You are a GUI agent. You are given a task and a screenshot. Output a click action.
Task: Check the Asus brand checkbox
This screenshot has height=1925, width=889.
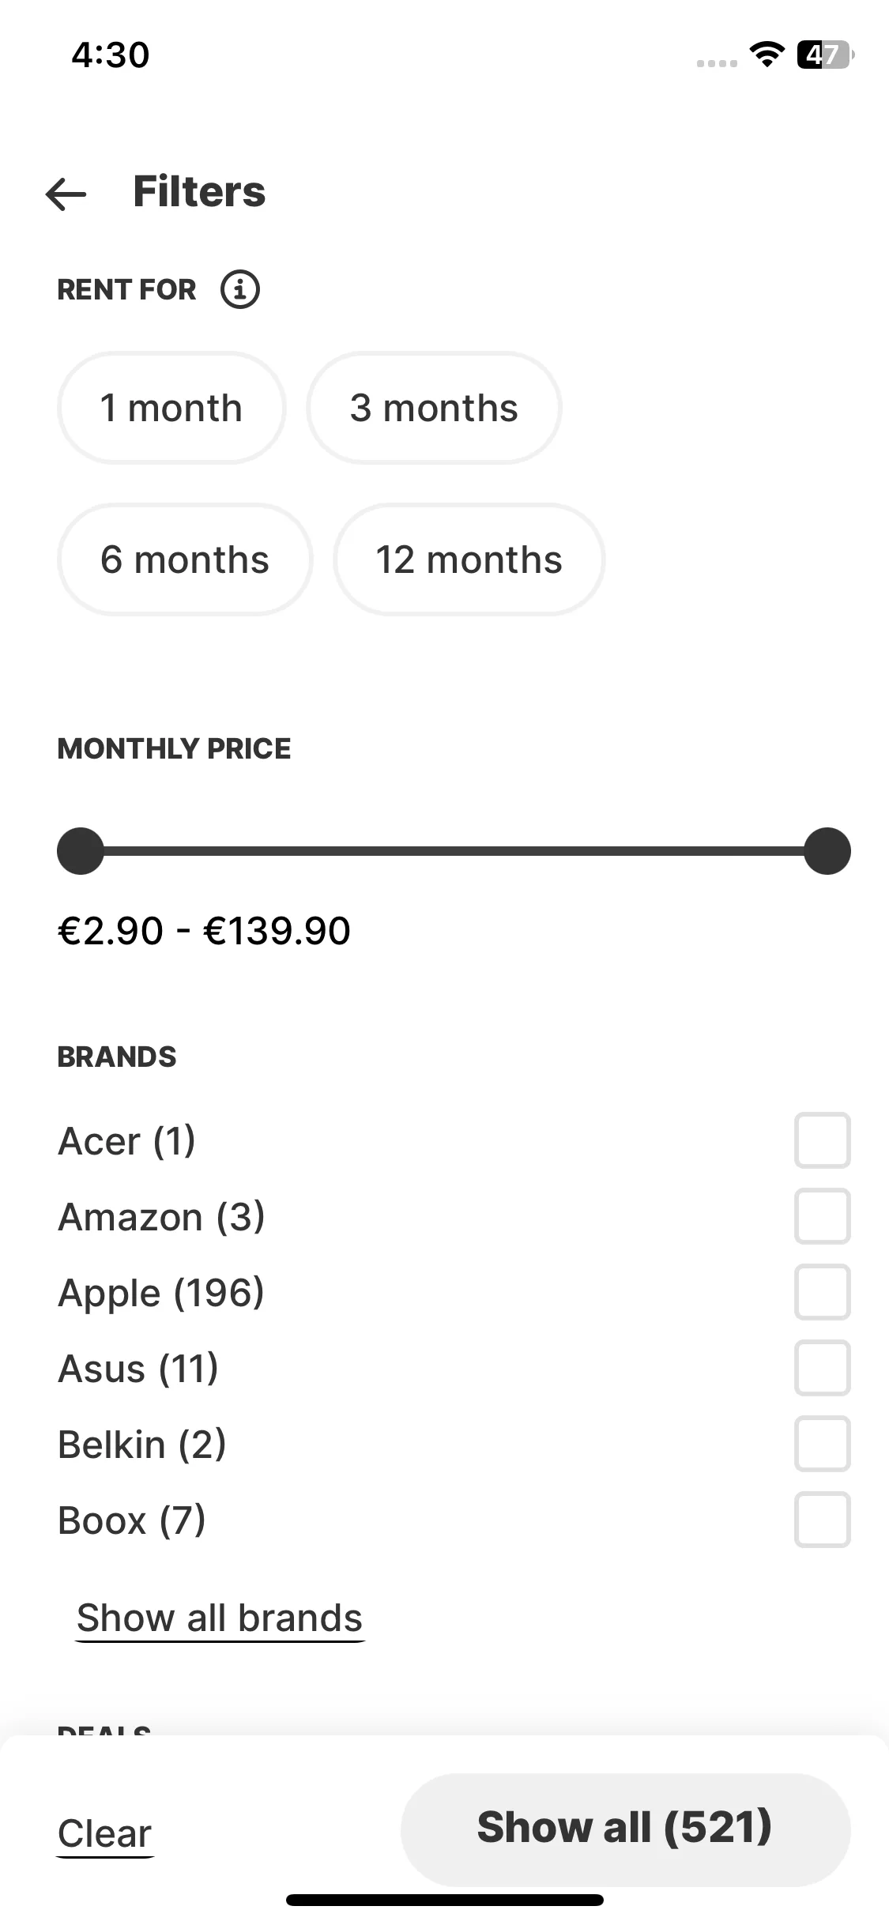coord(822,1368)
